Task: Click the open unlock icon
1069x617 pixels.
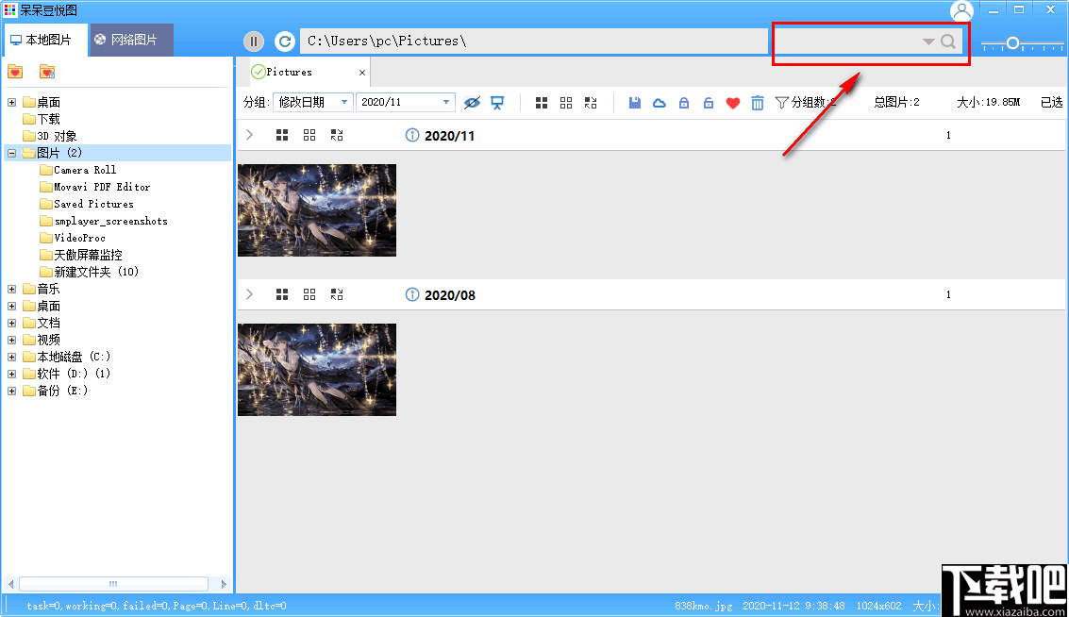Action: pyautogui.click(x=709, y=103)
